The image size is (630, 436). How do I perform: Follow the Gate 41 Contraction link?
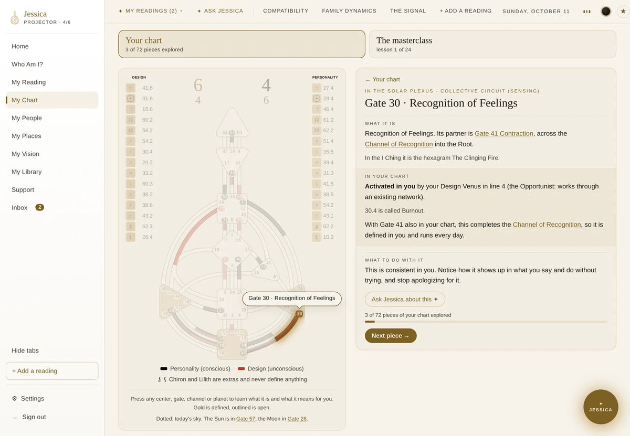tap(504, 134)
